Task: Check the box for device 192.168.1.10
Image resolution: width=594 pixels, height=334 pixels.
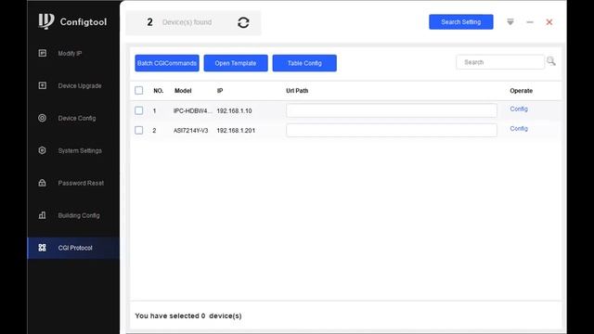Action: pyautogui.click(x=139, y=110)
